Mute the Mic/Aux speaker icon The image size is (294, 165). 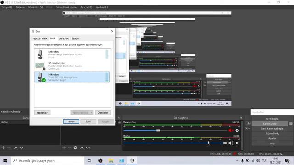tap(231, 143)
